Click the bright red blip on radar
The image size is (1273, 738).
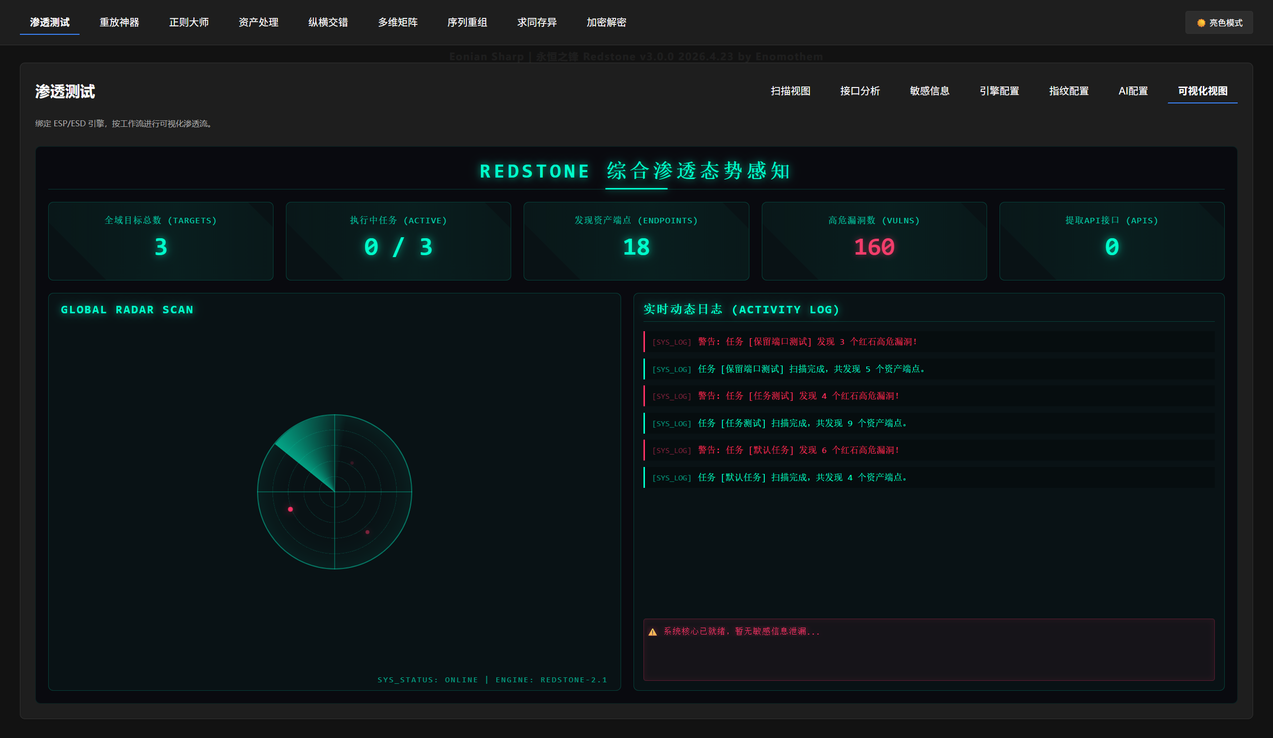[x=290, y=509]
